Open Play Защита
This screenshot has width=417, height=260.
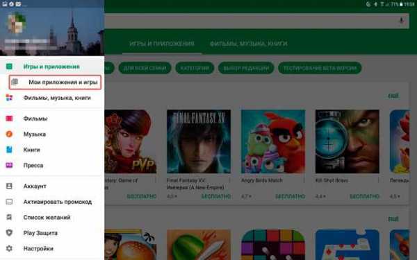point(52,233)
